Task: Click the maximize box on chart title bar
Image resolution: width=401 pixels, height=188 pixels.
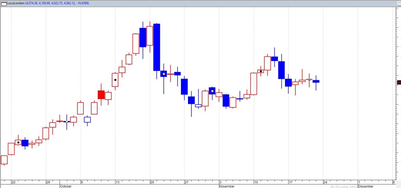Action: [397, 2]
